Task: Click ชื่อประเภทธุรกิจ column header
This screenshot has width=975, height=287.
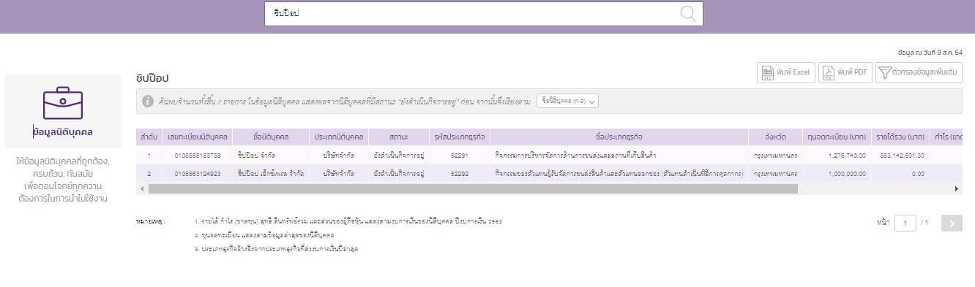Action: (619, 137)
